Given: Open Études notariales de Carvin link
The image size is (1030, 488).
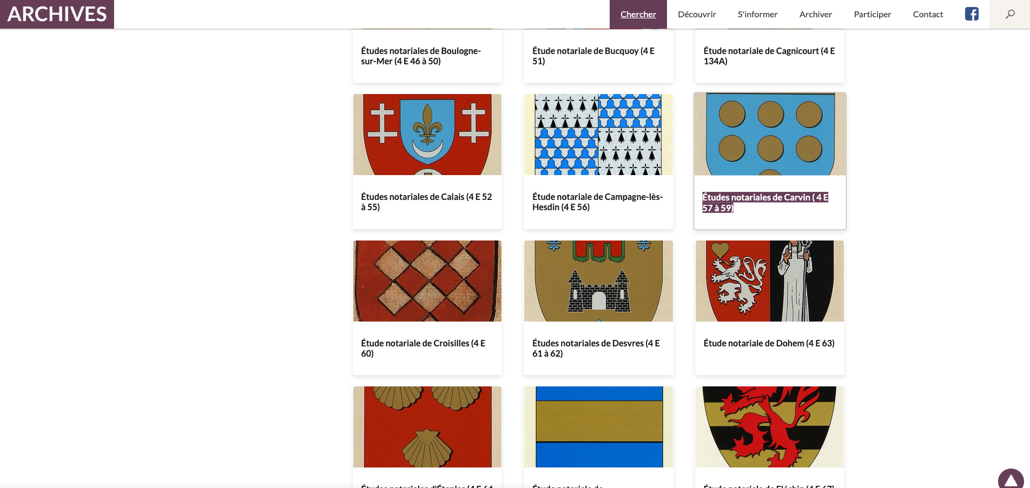Looking at the screenshot, I should click(765, 203).
